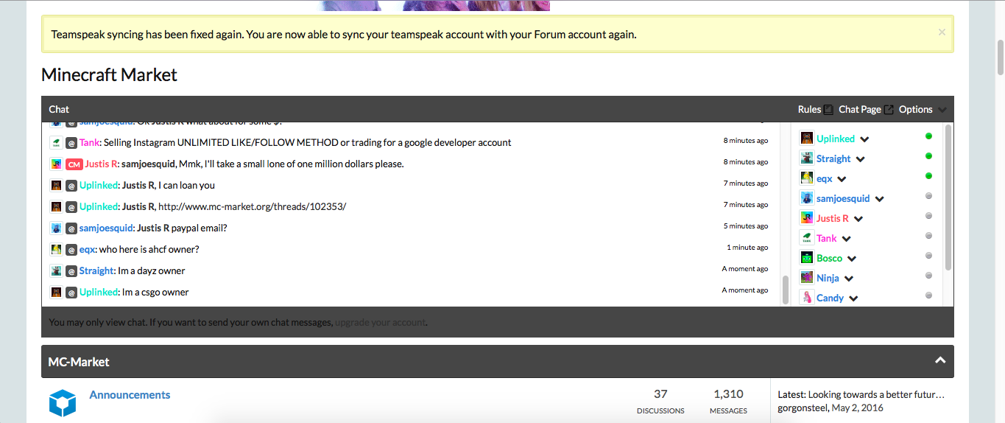
Task: Expand the chat Options dropdown arrow
Action: coord(942,110)
